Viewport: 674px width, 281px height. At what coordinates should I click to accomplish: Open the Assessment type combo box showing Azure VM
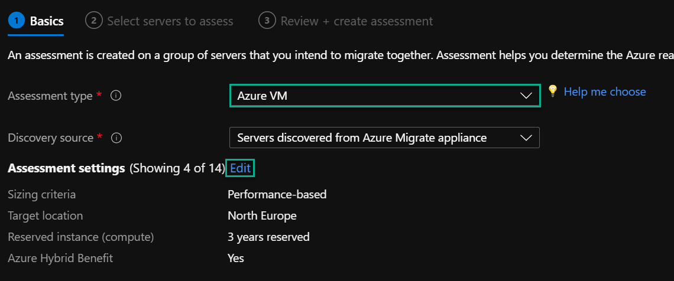tap(385, 96)
